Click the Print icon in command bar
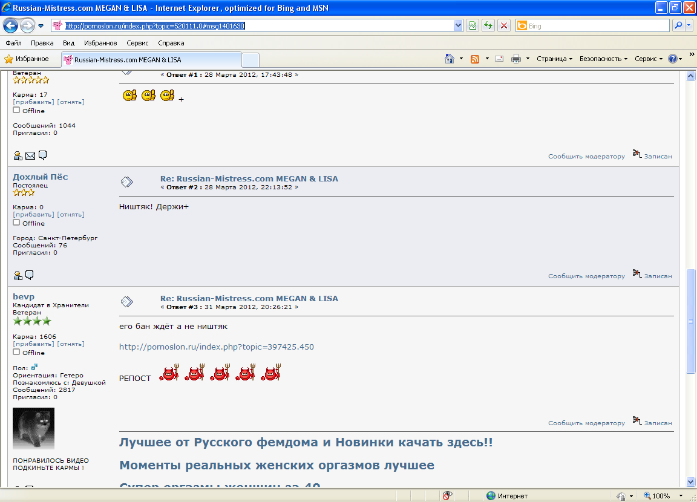Image resolution: width=697 pixels, height=502 pixels. pos(516,59)
